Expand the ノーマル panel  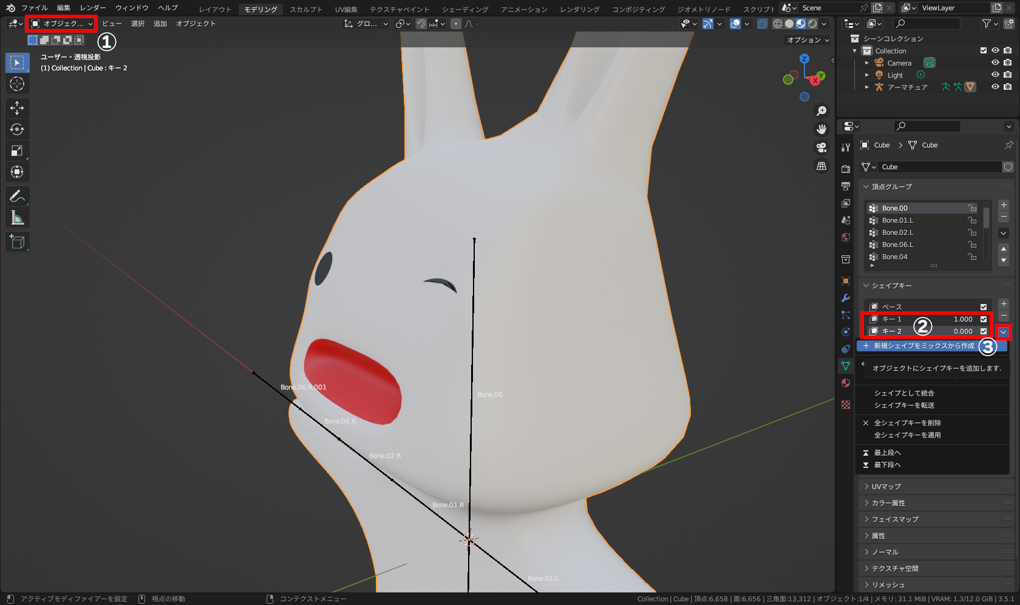[935, 552]
